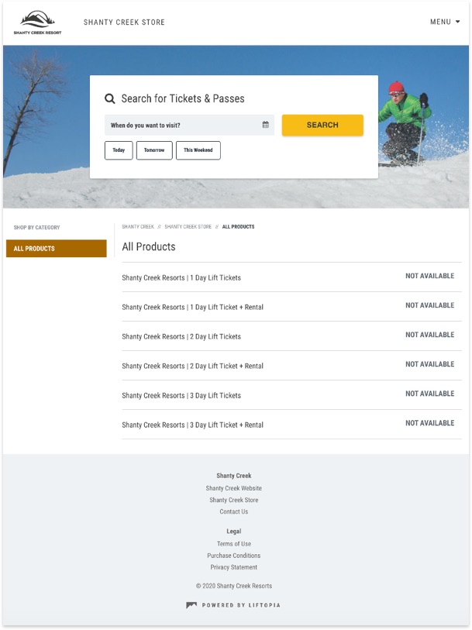
Task: Open 3 Day Lift Ticket + Rental product
Action: (192, 425)
